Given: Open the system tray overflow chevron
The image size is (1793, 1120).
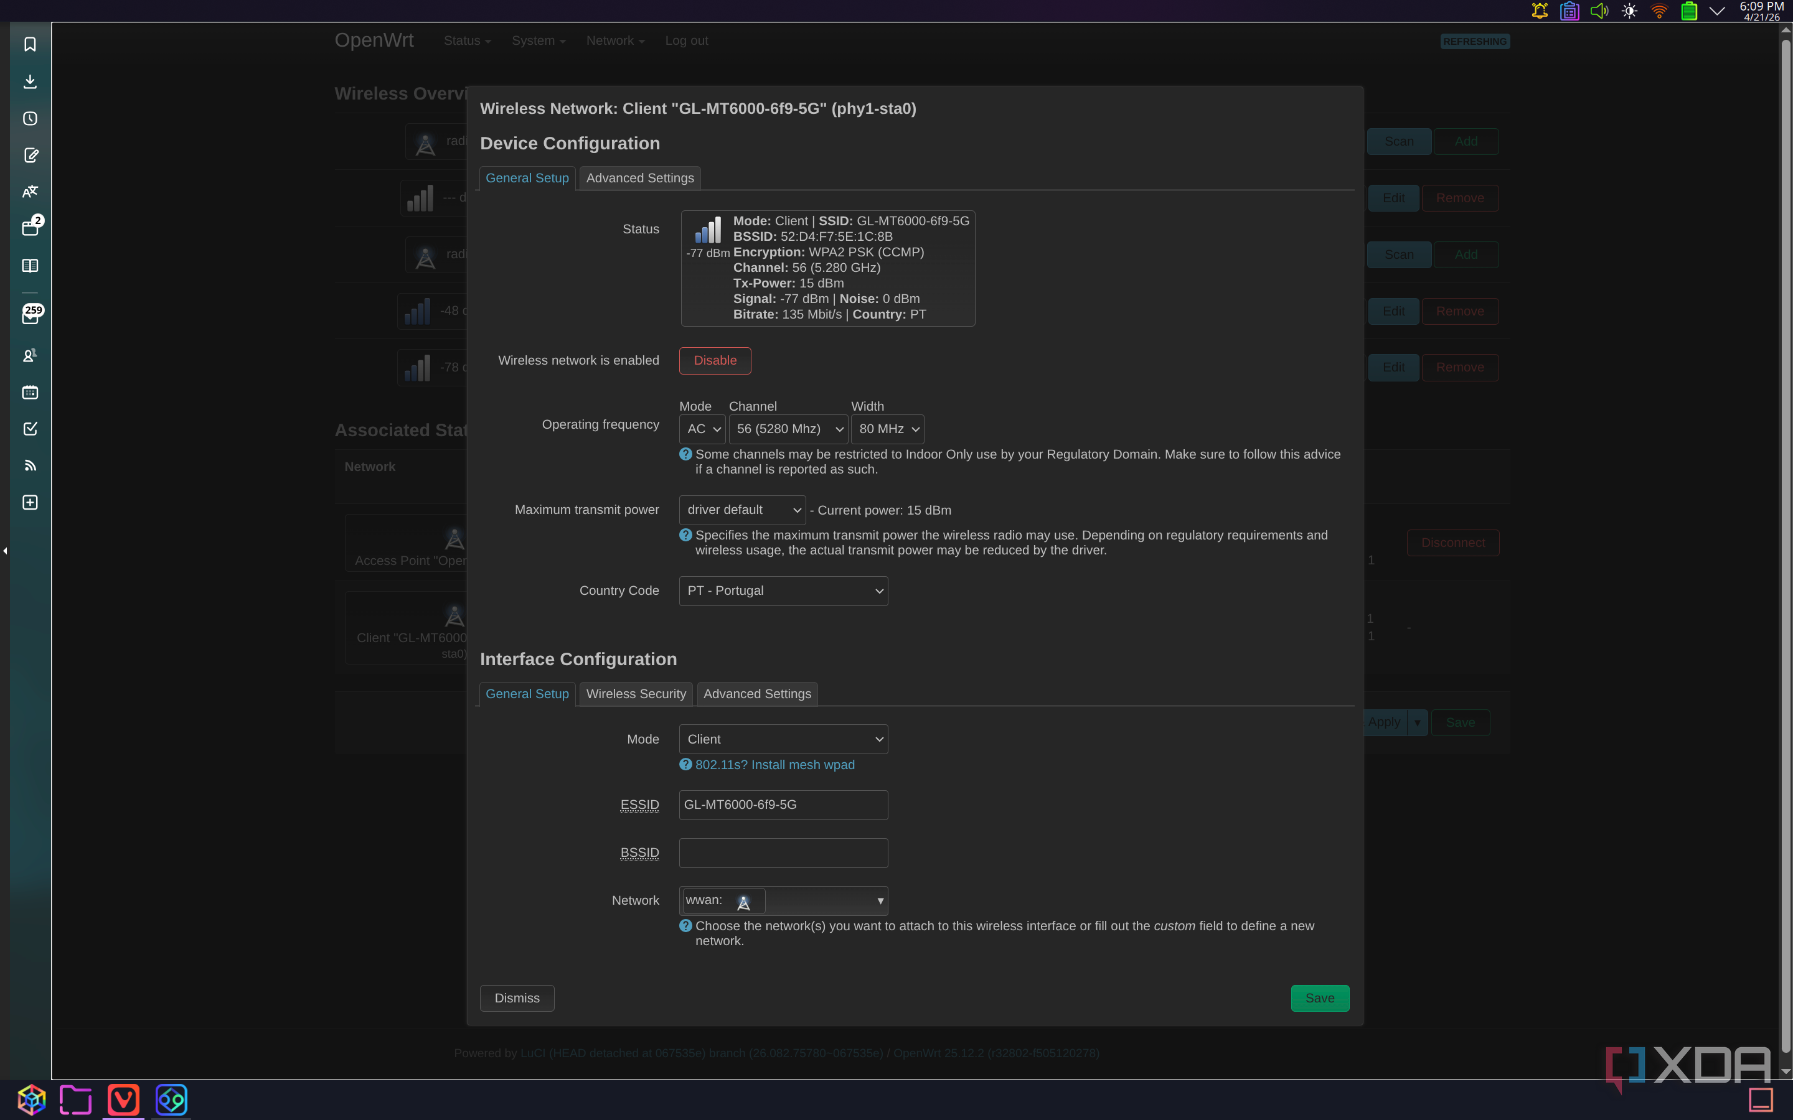Looking at the screenshot, I should (x=1716, y=11).
